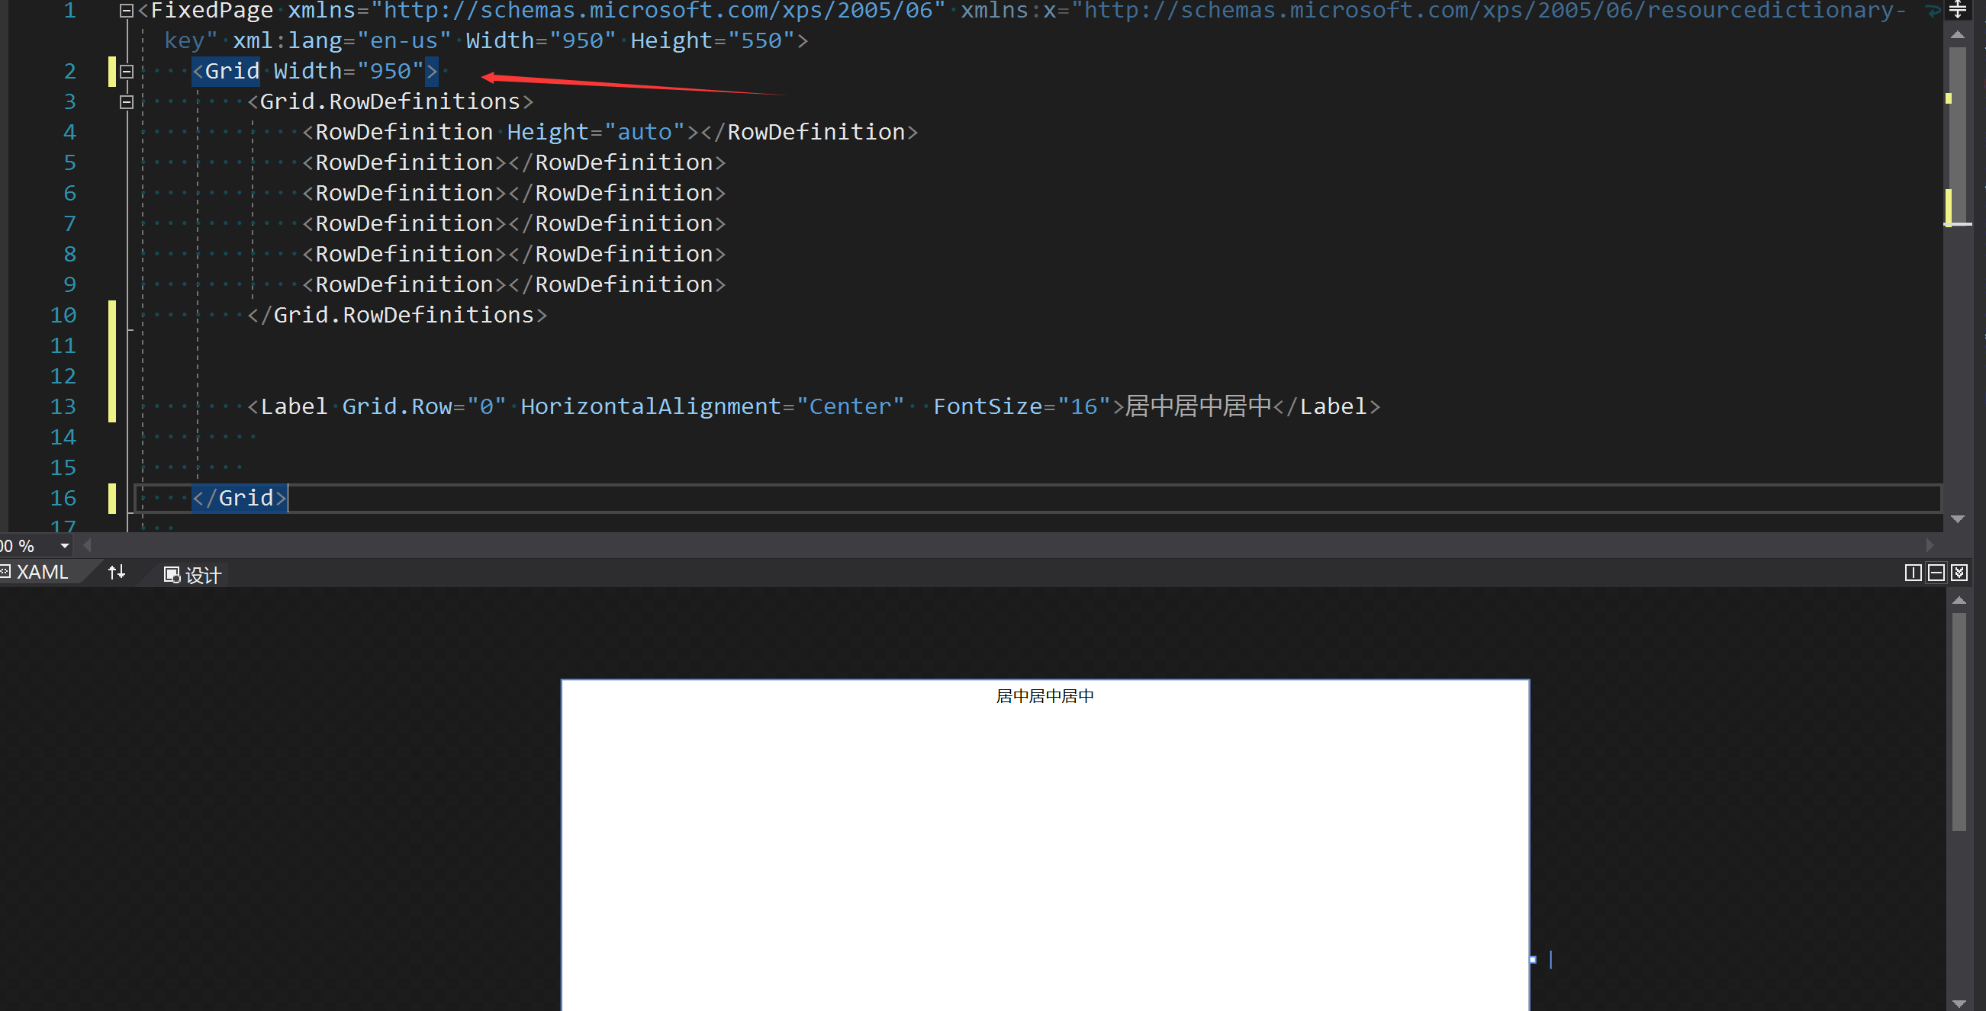Click the code editor scroll-up arrow

(x=1958, y=34)
